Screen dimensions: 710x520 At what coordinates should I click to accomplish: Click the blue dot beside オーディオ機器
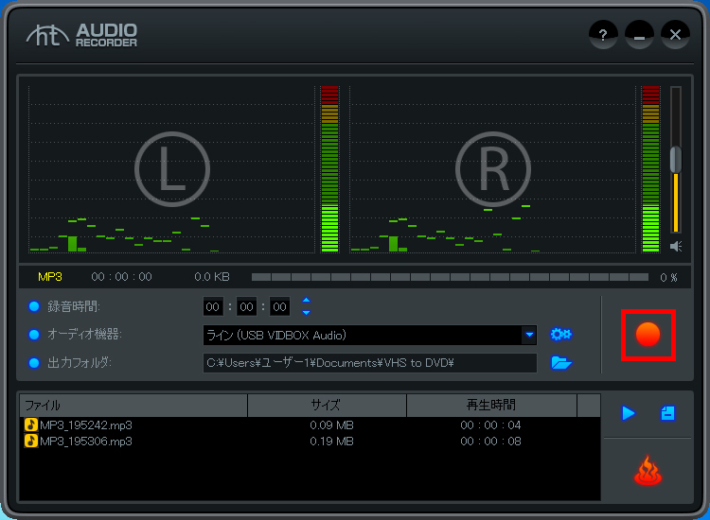click(x=34, y=335)
